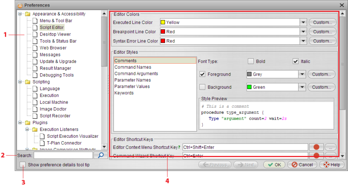Click the Scripting folder icon
This screenshot has width=348, height=186.
pyautogui.click(x=28, y=82)
